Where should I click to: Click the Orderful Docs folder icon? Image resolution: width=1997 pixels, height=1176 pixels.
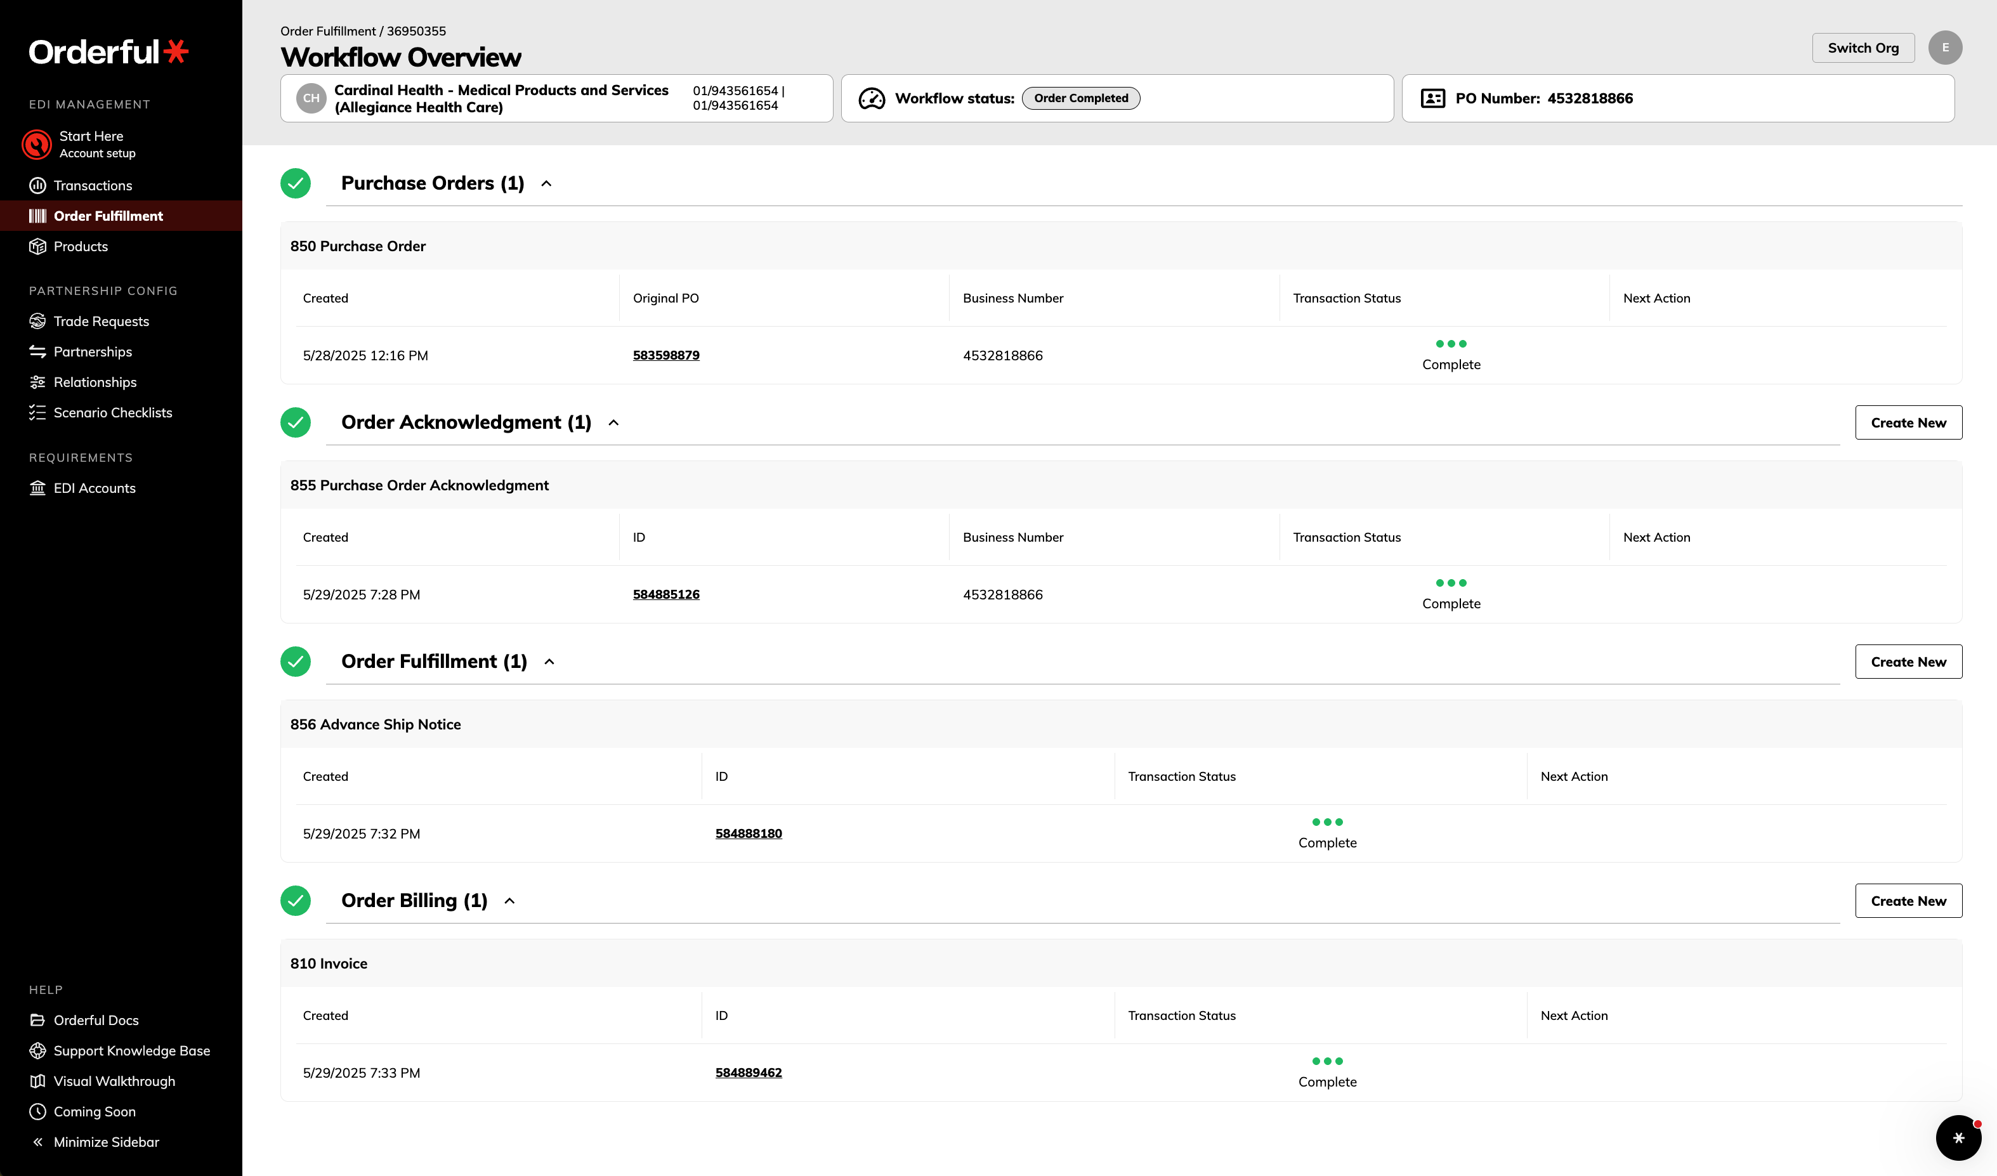tap(37, 1020)
